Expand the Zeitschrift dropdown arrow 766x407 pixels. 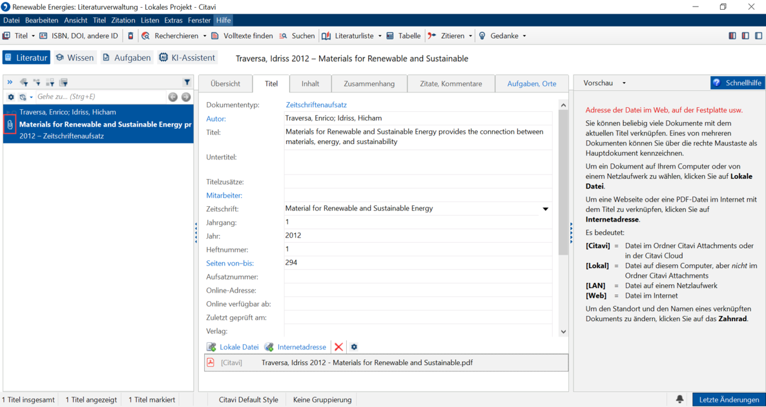[546, 209]
